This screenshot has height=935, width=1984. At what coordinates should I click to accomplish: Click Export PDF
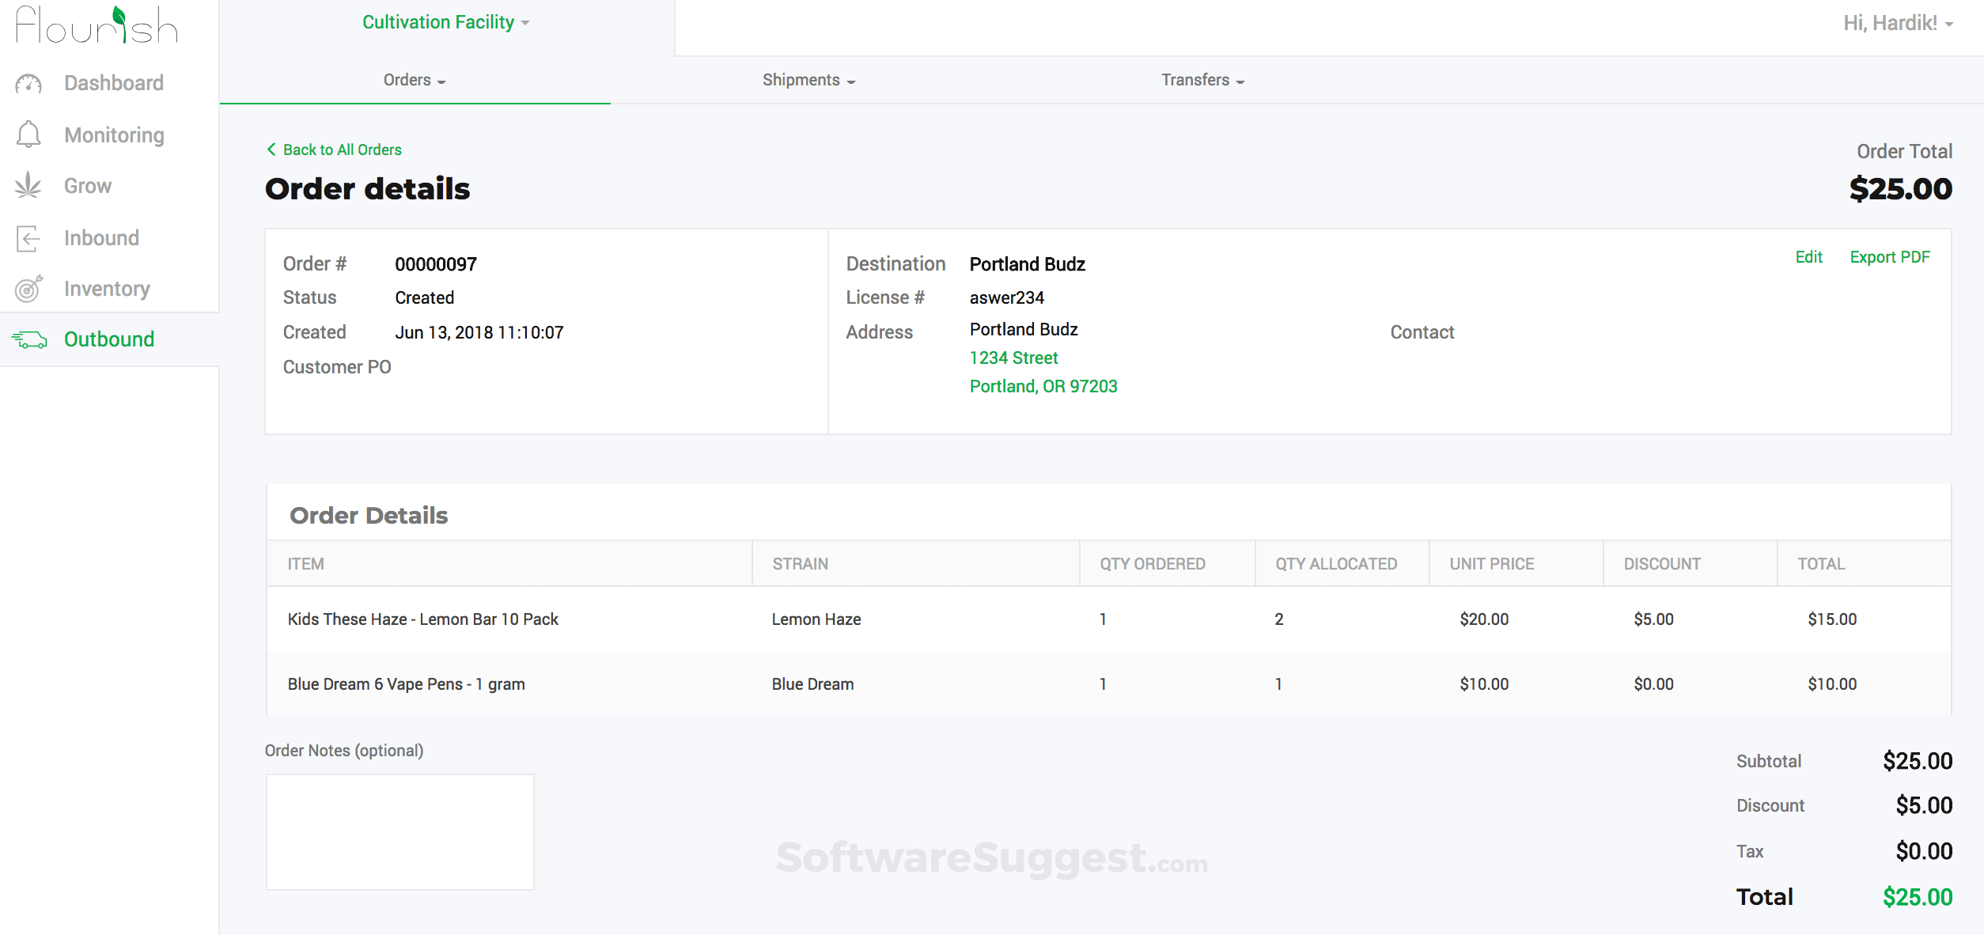[1890, 256]
